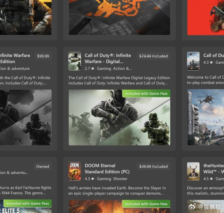
Task: Click the theHunter deer box art icon
Action: [x=193, y=171]
